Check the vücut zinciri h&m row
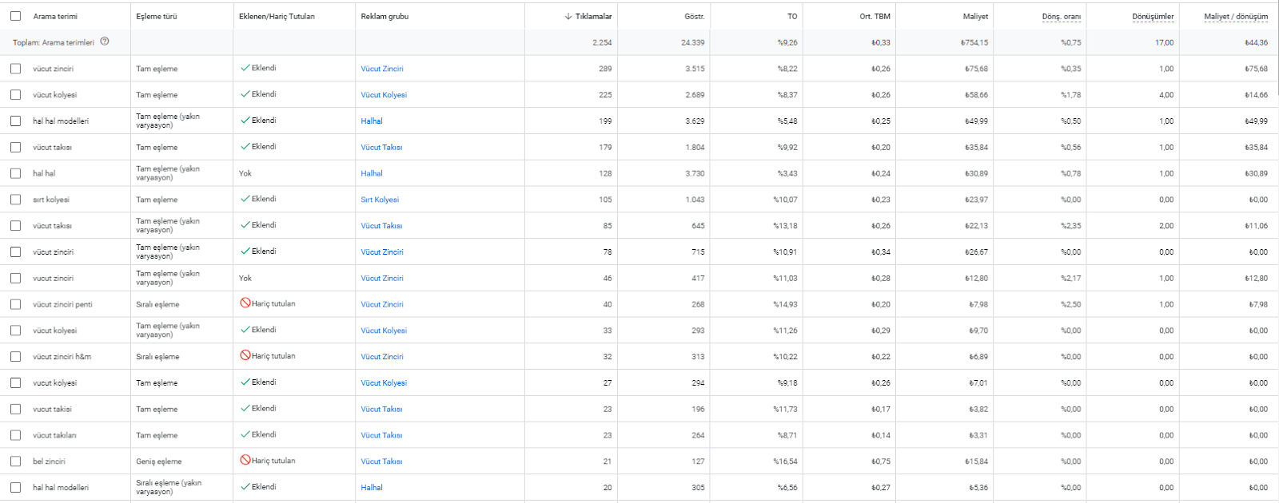The width and height of the screenshot is (1279, 503). 15,357
